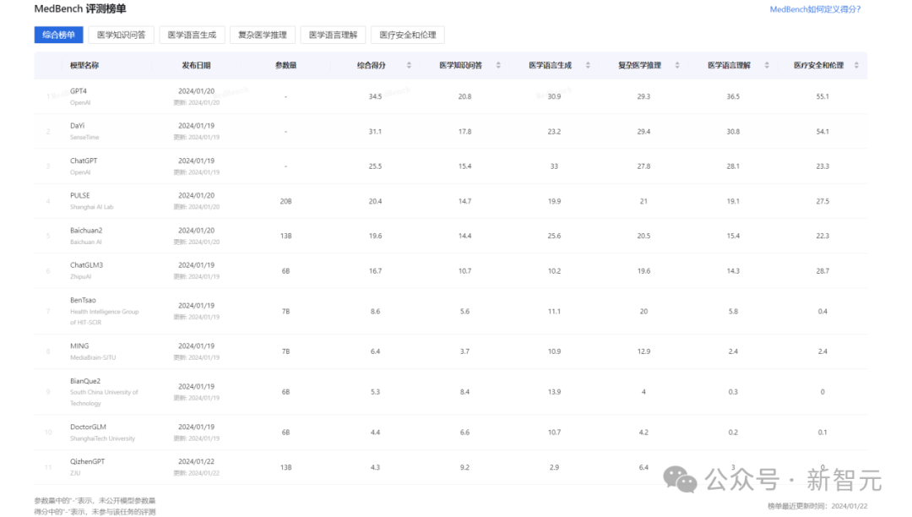Screen dimensions: 912x517
Task: Select the BenTsao model name
Action: coord(83,300)
